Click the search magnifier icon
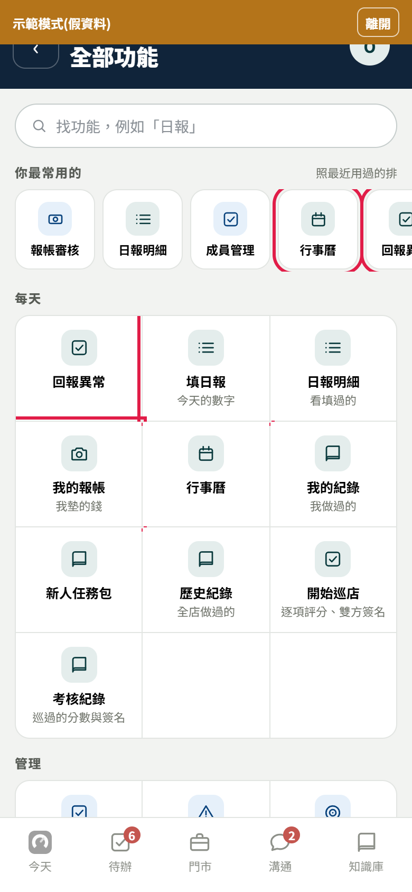 pos(39,126)
